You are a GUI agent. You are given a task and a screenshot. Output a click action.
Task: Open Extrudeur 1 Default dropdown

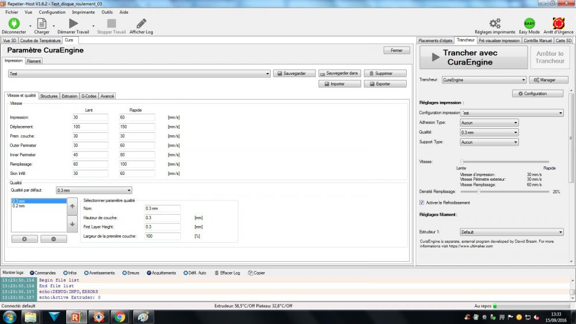point(511,232)
